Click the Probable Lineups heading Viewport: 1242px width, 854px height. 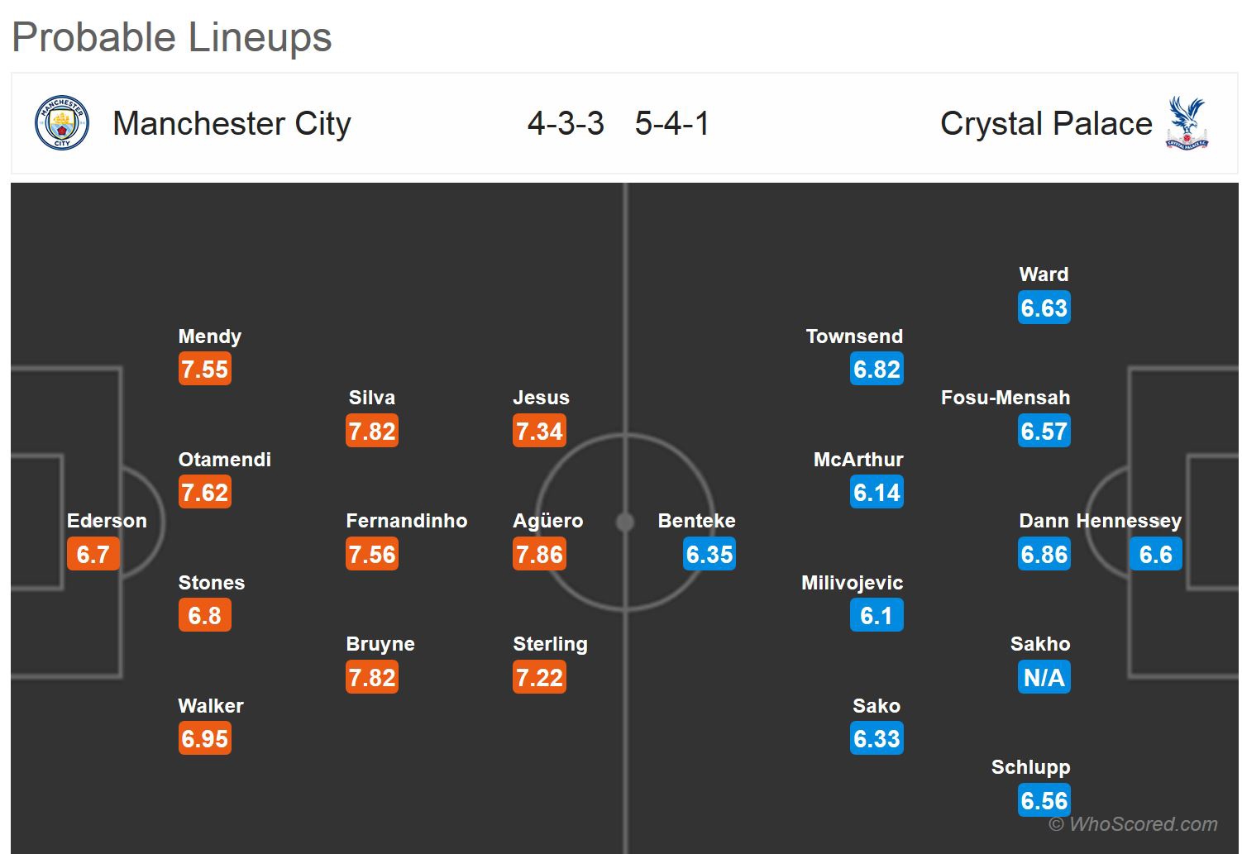coord(172,37)
